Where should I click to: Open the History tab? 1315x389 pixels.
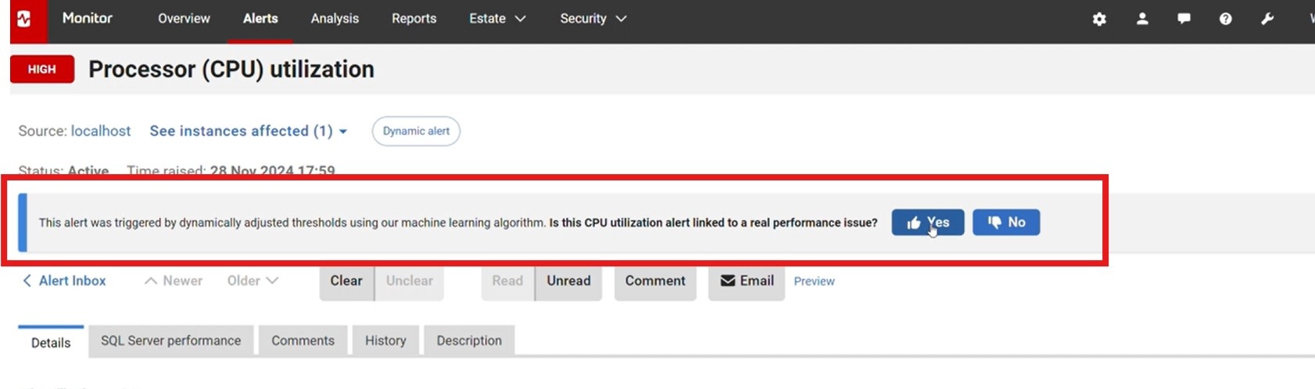click(385, 341)
